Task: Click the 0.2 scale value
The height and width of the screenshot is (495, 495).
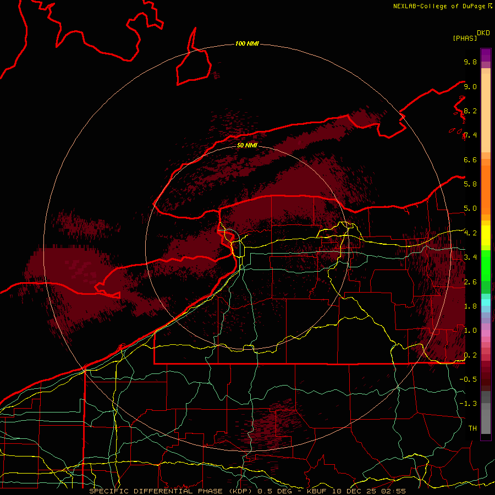Action: coord(470,355)
